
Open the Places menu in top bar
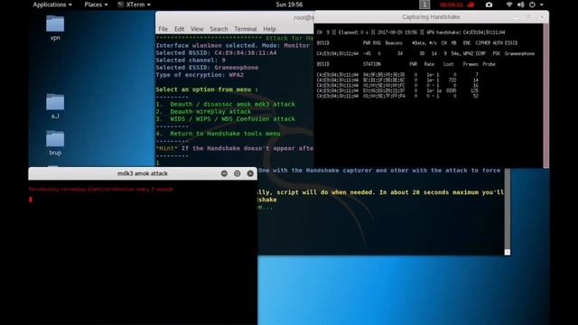click(96, 5)
